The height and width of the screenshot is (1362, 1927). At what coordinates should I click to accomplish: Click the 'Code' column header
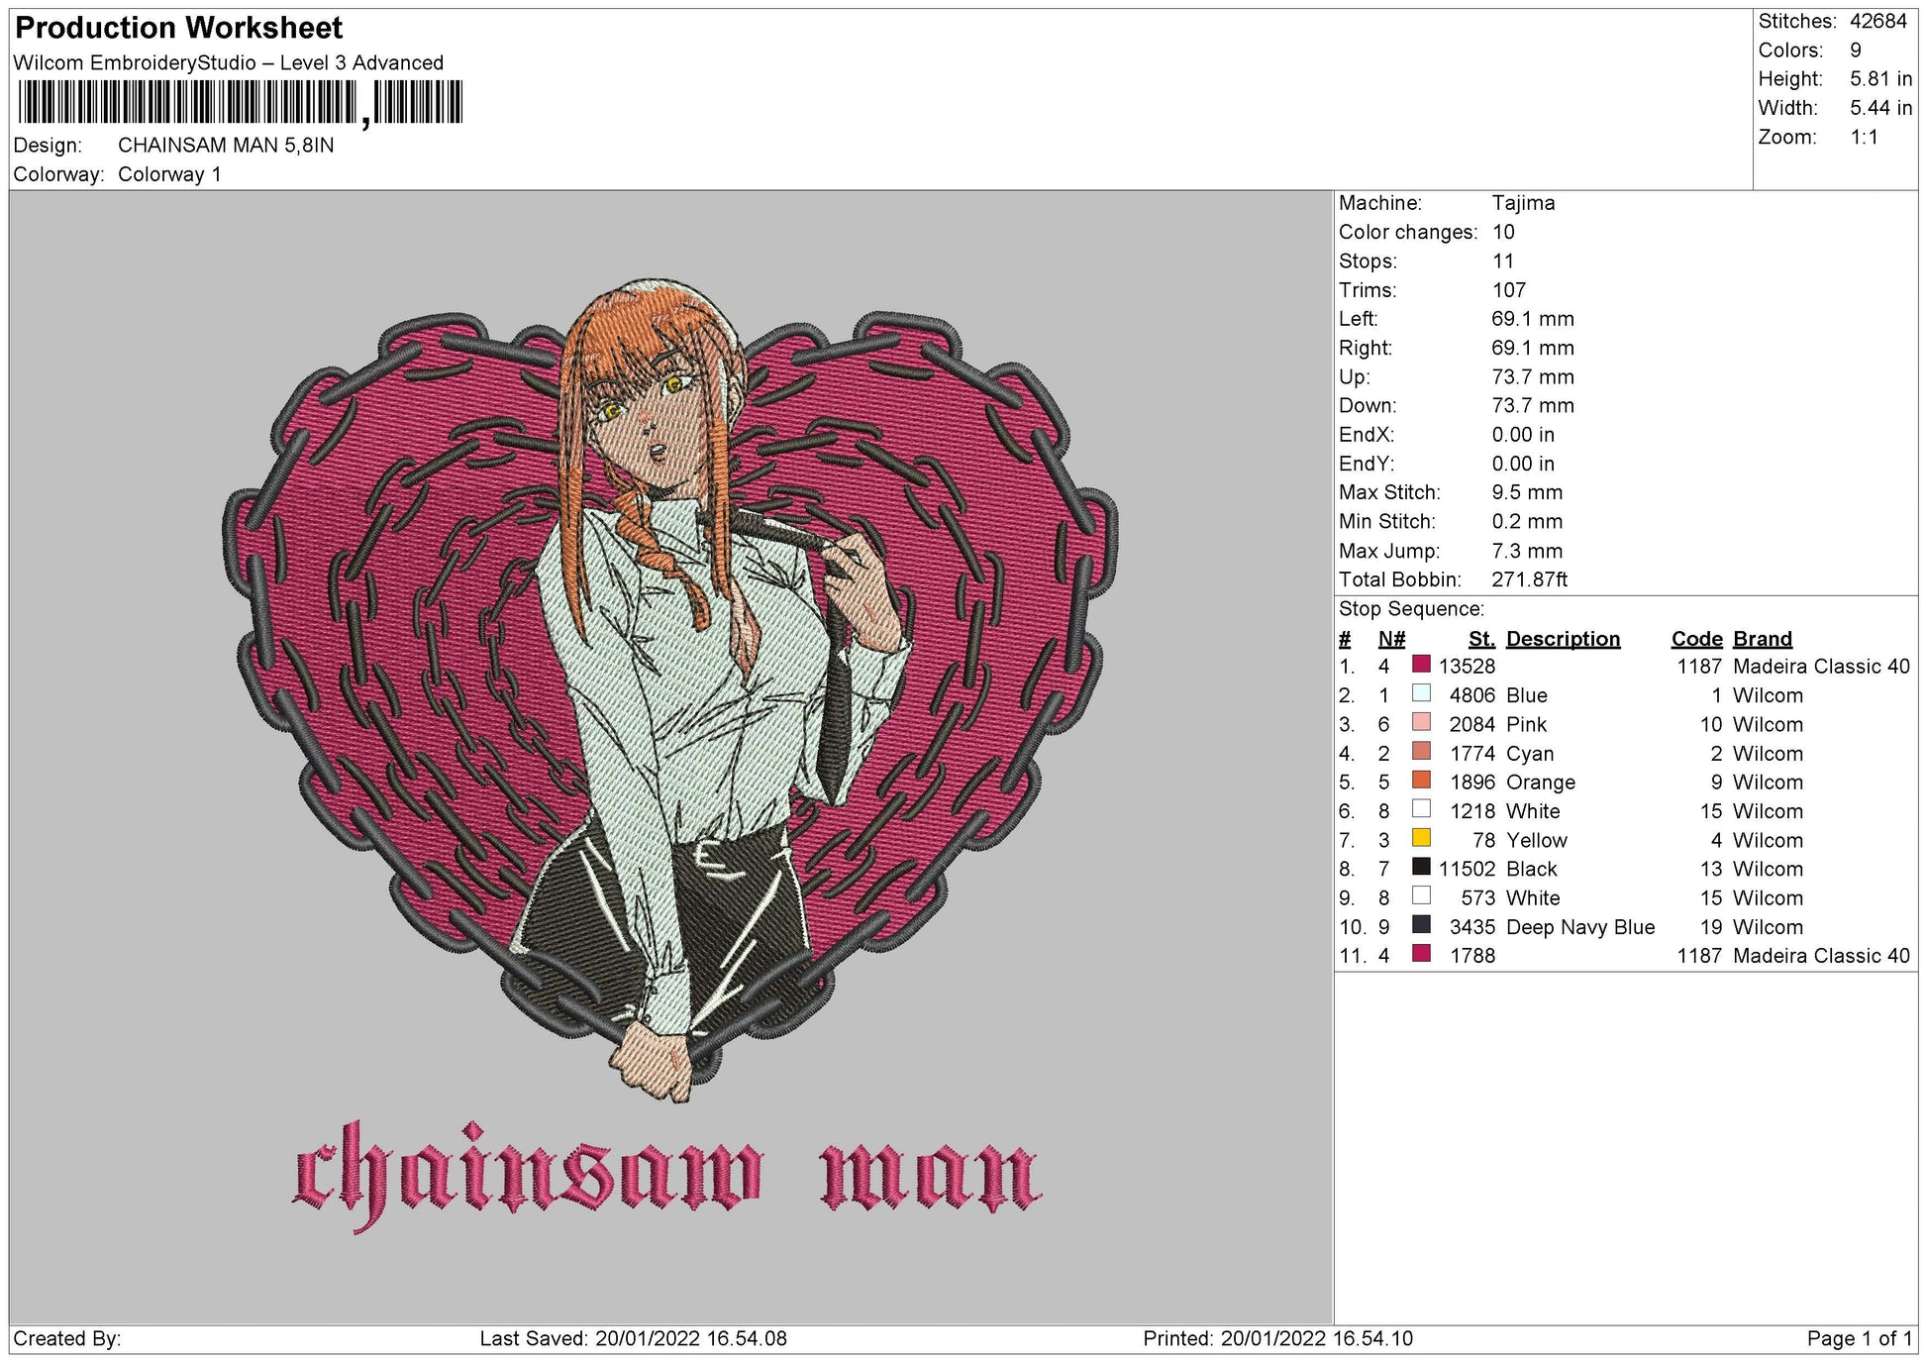coord(1696,639)
